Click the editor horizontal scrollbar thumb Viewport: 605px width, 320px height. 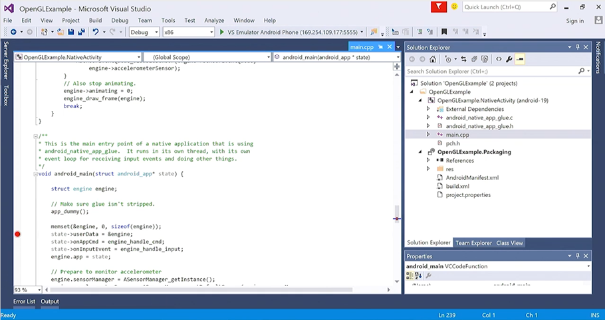pos(201,289)
